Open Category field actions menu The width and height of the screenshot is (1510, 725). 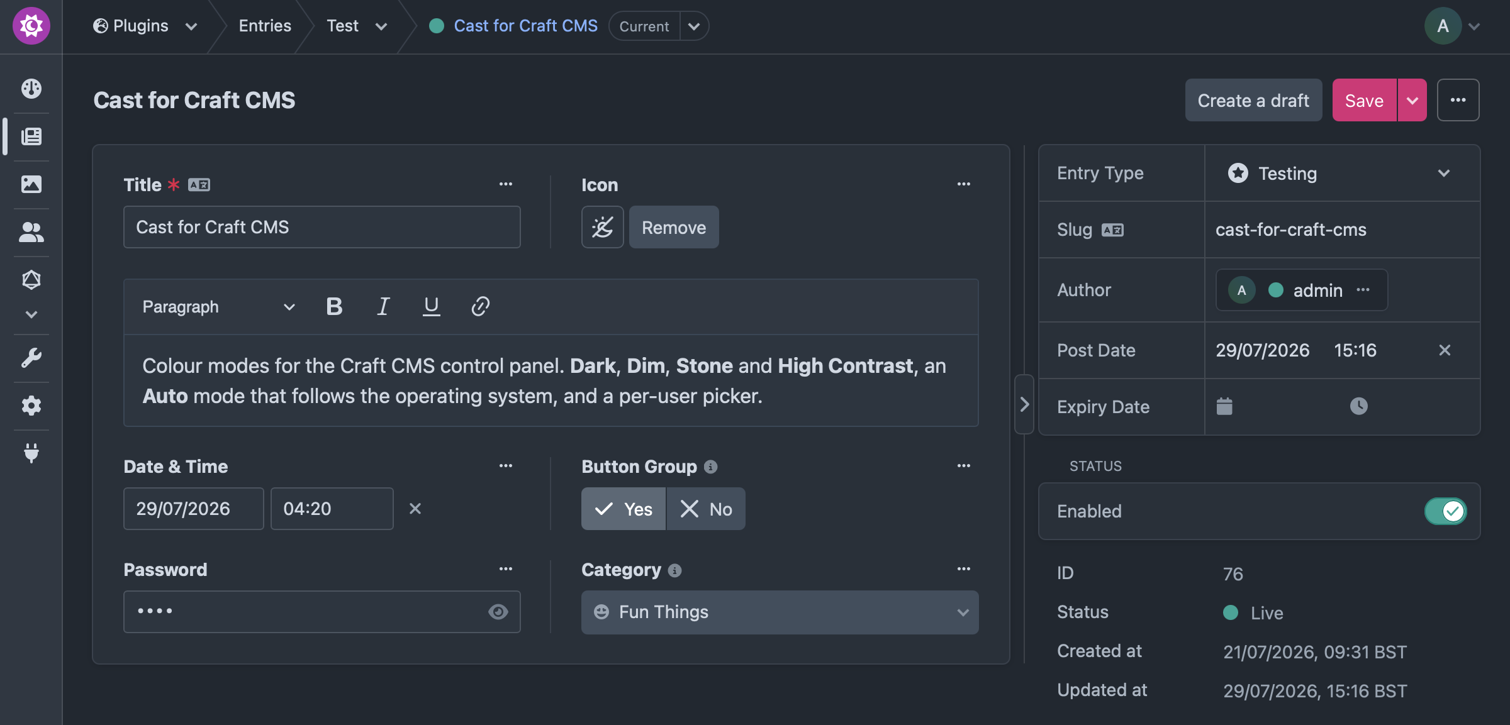coord(964,569)
